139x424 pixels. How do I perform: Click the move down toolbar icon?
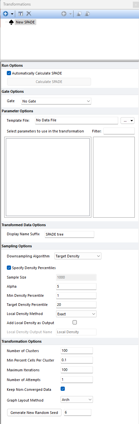pyautogui.click(x=87, y=14)
